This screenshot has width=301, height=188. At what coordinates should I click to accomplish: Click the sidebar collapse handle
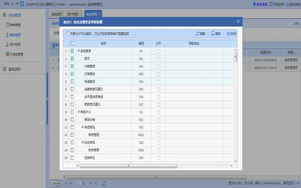47,98
